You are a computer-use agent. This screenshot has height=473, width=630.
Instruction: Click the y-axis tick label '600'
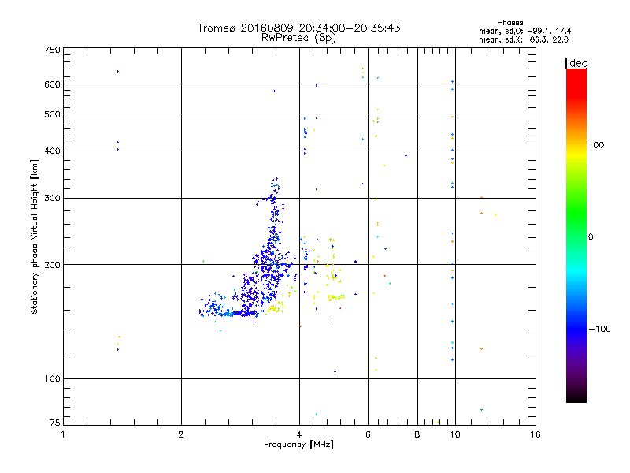click(x=52, y=84)
